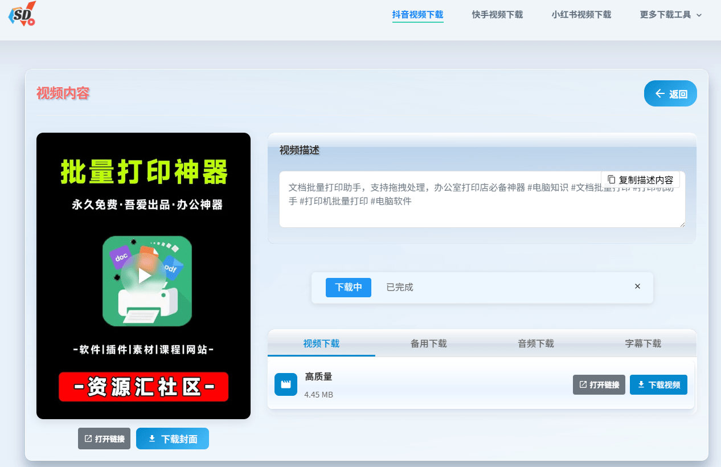The width and height of the screenshot is (721, 467).
Task: Click the external-link icon on cover's 打开链接
Action: (x=87, y=439)
